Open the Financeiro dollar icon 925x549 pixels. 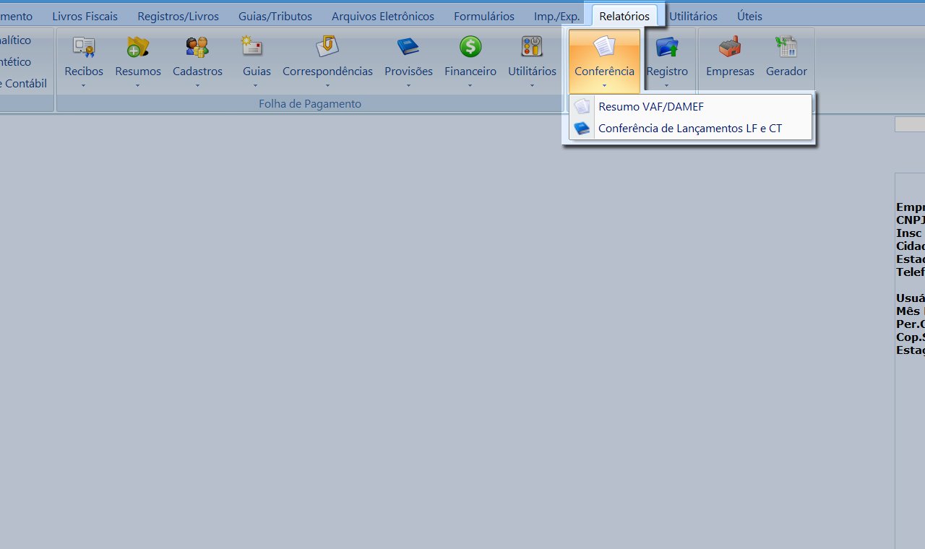coord(470,48)
